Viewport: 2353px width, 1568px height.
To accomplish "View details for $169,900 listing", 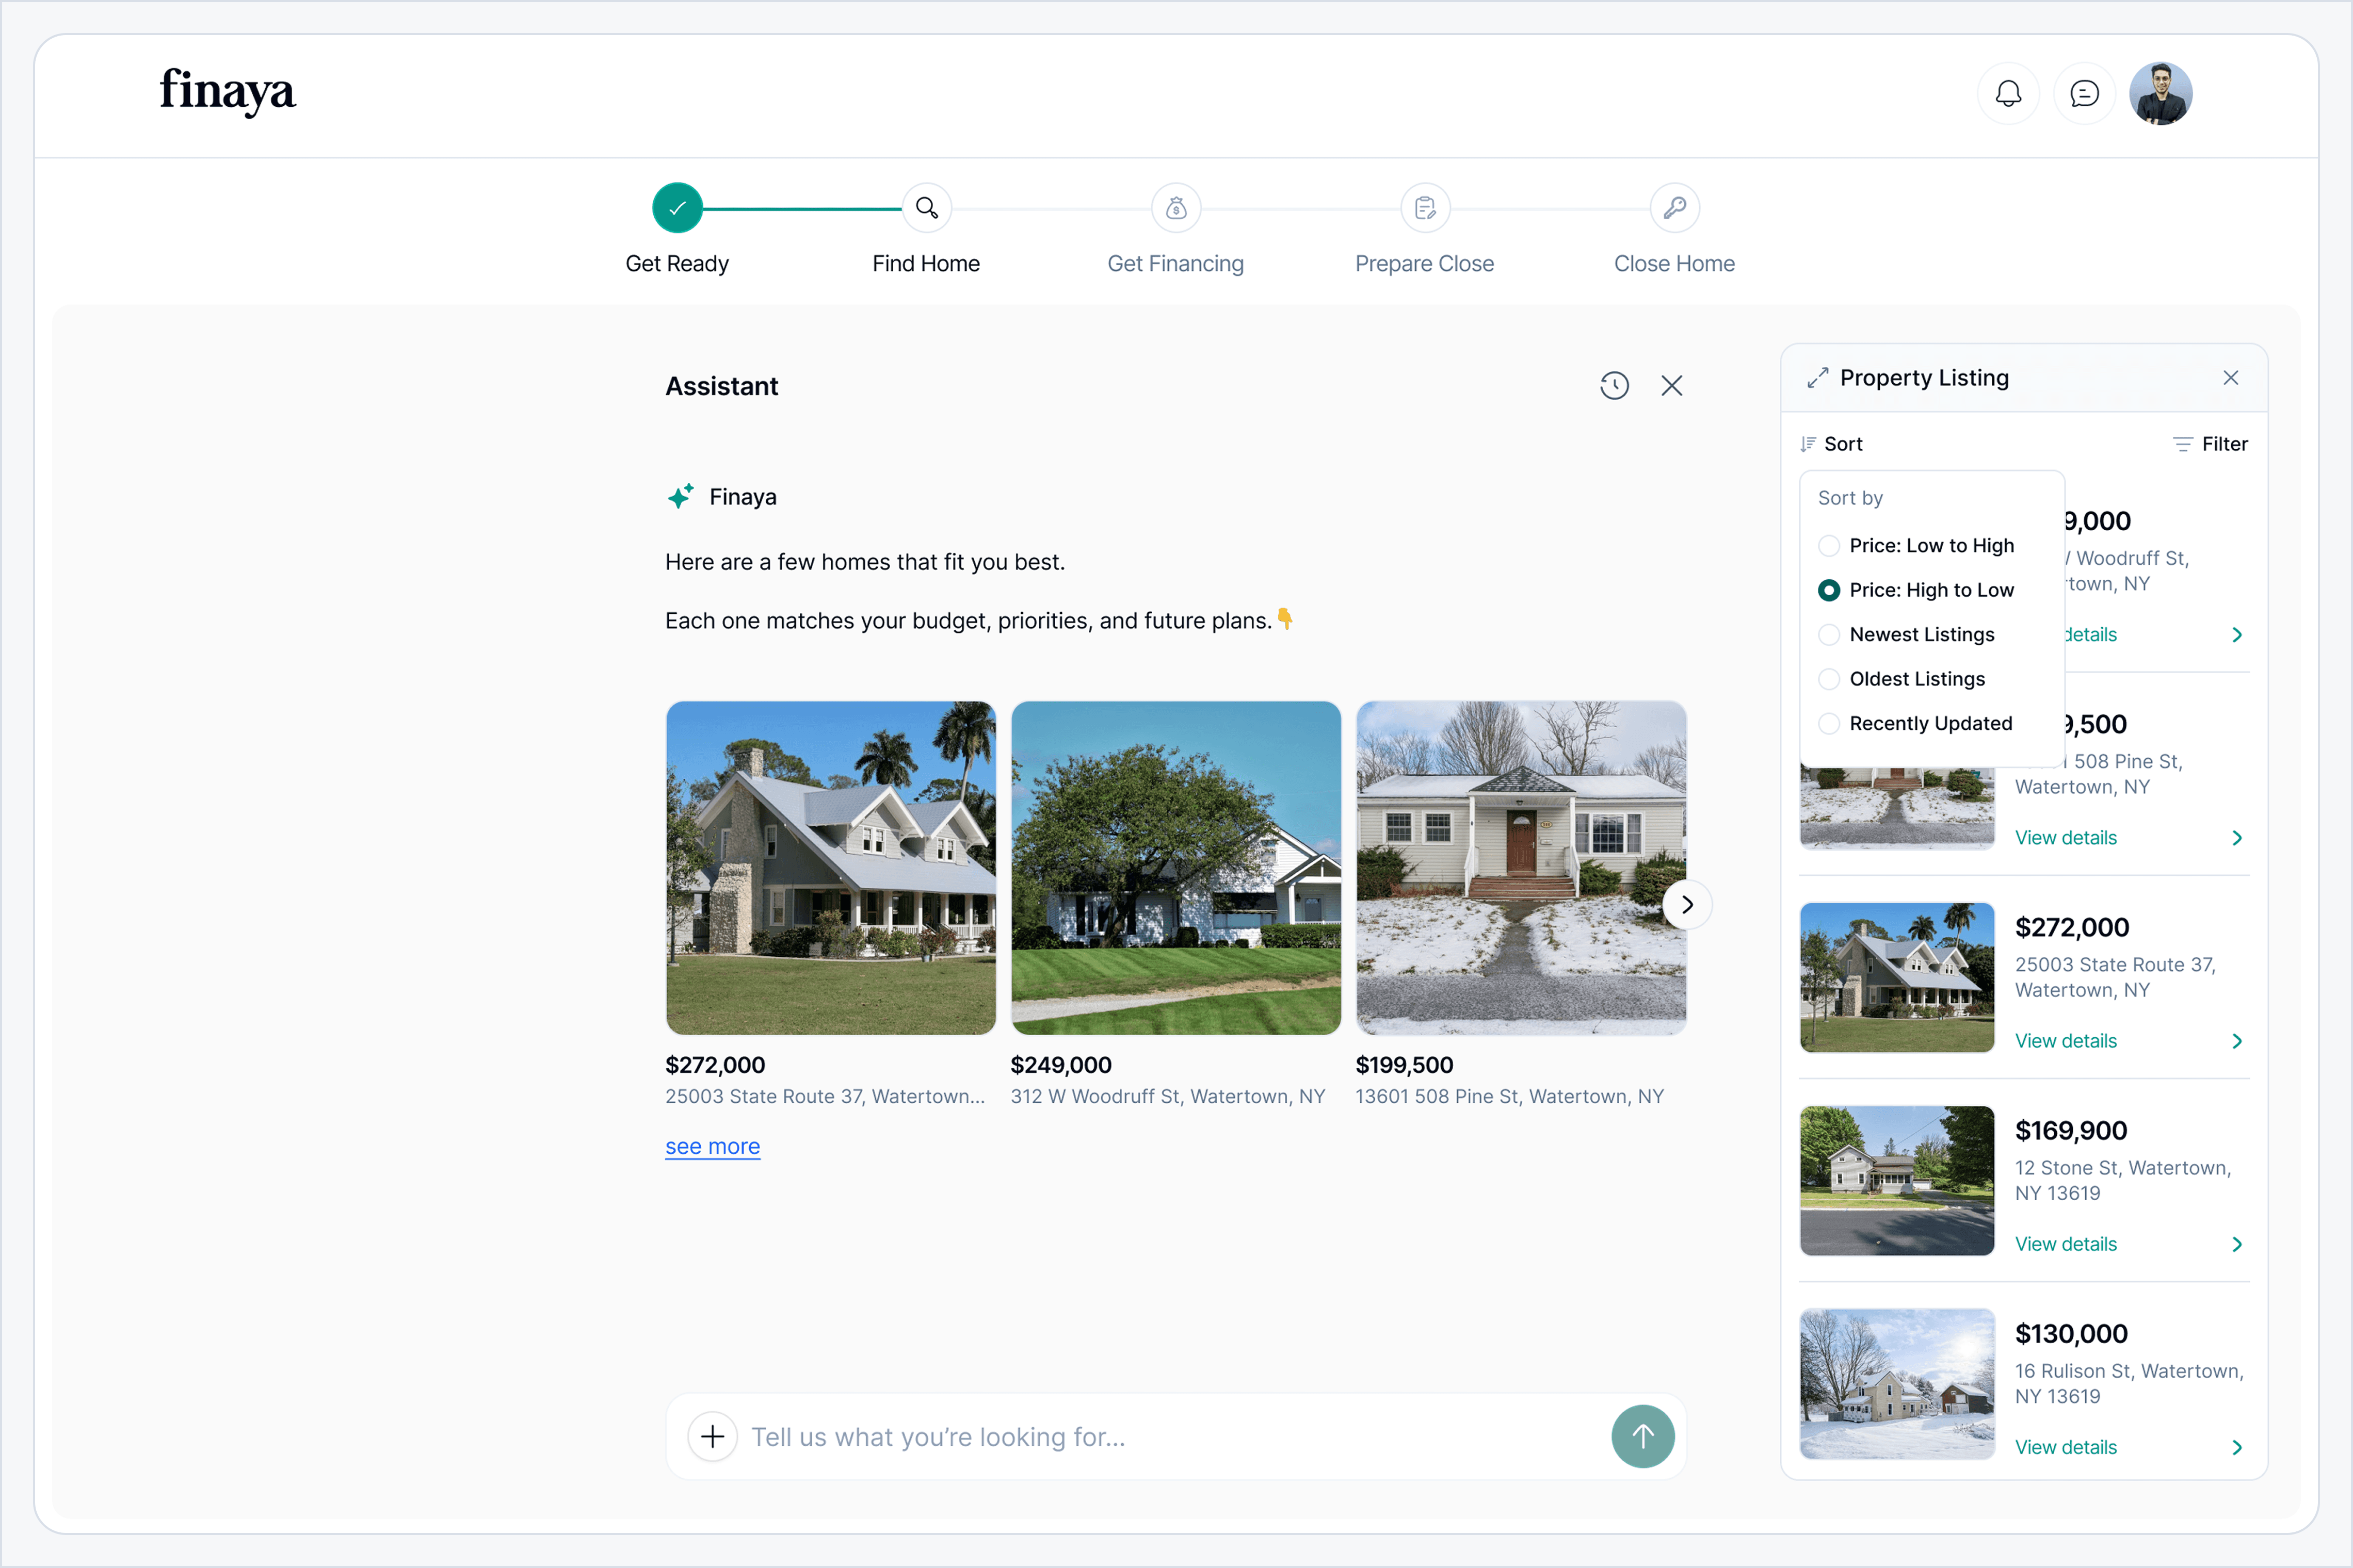I will click(x=2065, y=1244).
